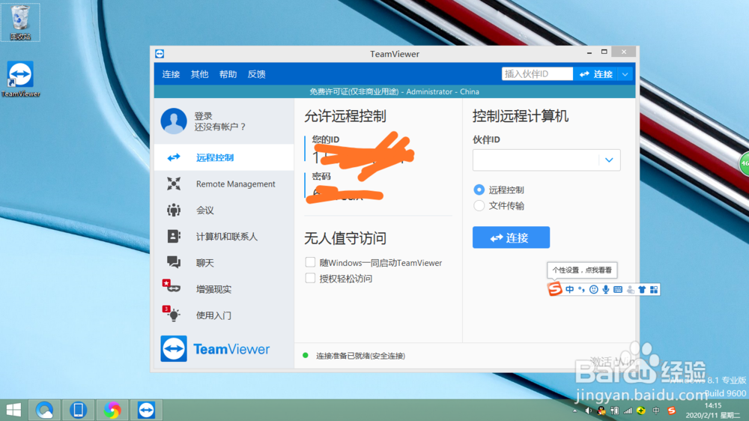Click the Remote Management cross-arrows icon
The height and width of the screenshot is (421, 749).
[x=174, y=184]
